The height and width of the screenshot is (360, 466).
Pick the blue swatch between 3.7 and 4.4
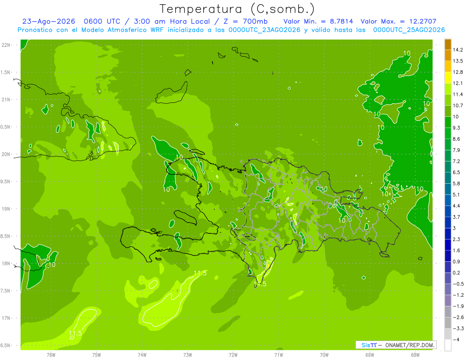[448, 211]
